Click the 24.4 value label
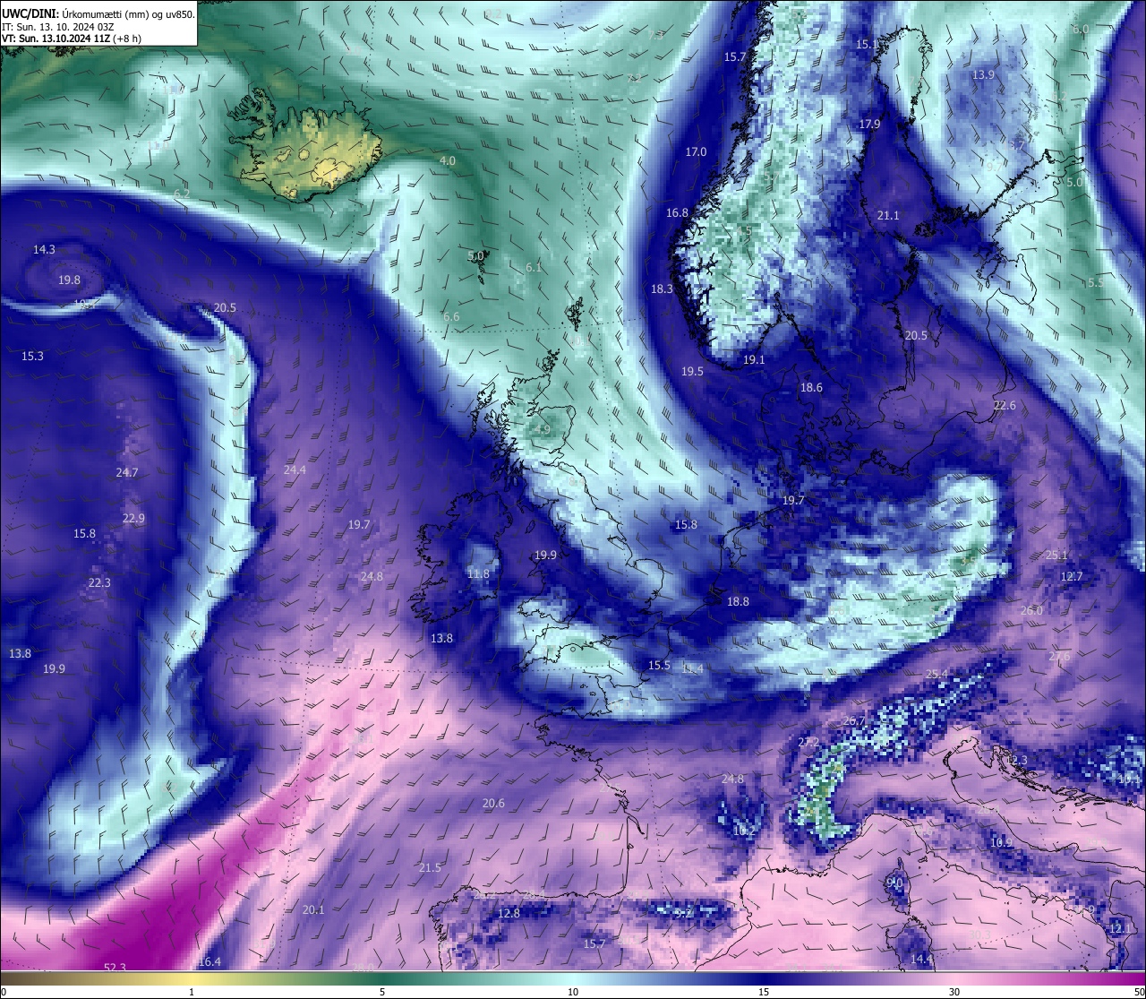Screen dimensions: 1146x999 [295, 470]
